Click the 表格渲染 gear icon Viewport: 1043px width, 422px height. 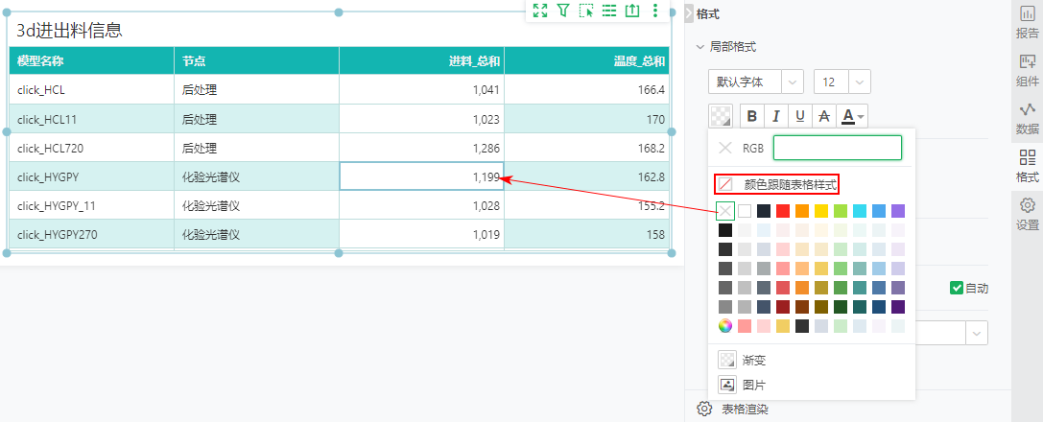point(704,409)
